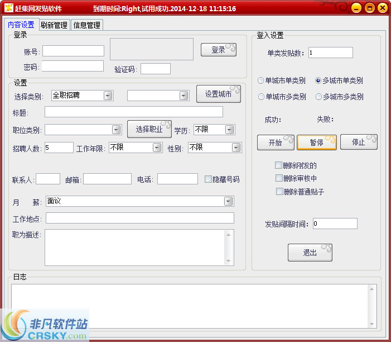This screenshot has width=391, height=342.
Task: Check the 删除审核中 checkbox
Action: click(x=296, y=178)
